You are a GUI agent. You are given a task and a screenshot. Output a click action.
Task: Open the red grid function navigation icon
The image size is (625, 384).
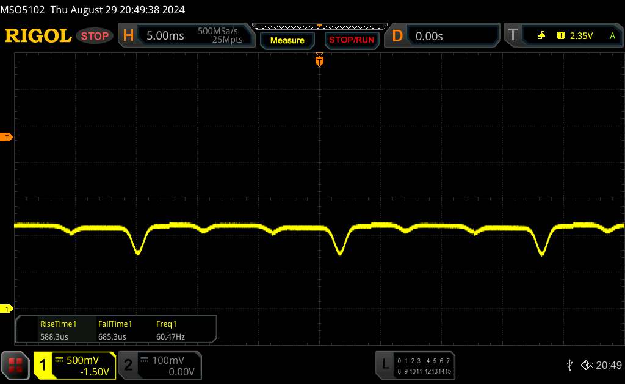(x=16, y=364)
